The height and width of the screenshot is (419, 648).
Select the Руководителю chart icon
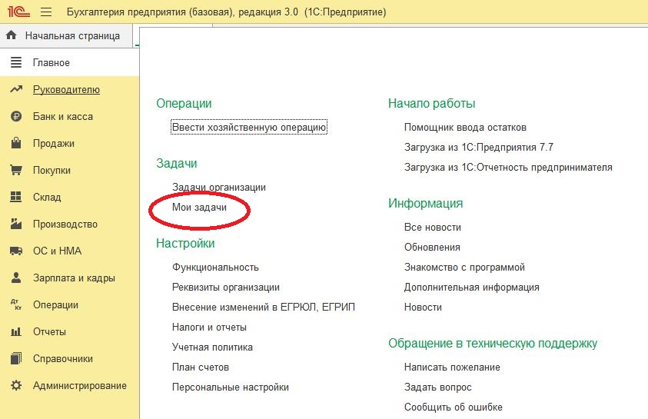pos(16,89)
